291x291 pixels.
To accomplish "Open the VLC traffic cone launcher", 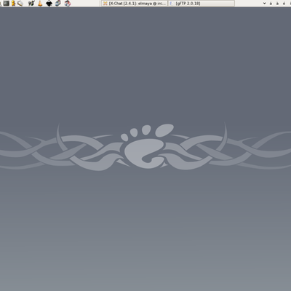I will point(40,3).
